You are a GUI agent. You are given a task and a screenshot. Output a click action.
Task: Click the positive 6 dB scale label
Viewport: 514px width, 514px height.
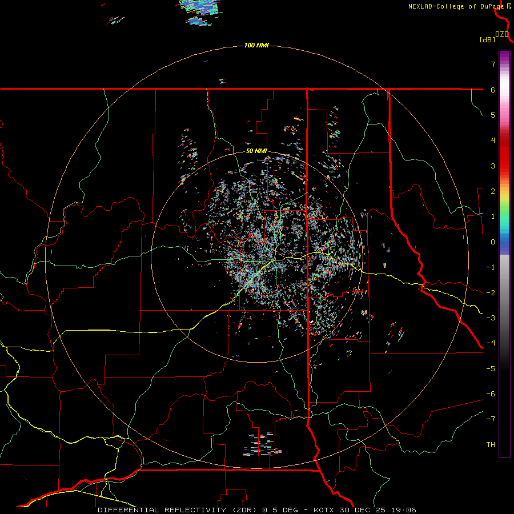(x=493, y=90)
